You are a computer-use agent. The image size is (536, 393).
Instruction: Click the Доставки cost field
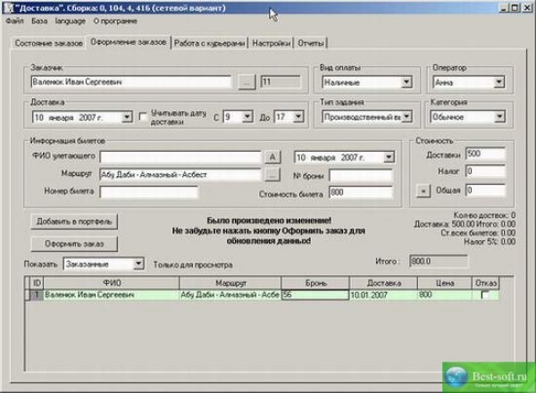click(x=485, y=154)
